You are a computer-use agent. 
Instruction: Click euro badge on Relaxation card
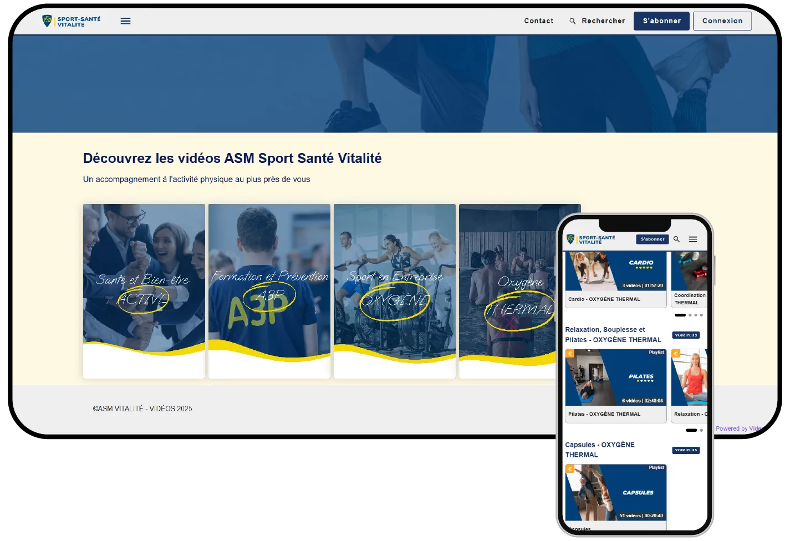(676, 353)
